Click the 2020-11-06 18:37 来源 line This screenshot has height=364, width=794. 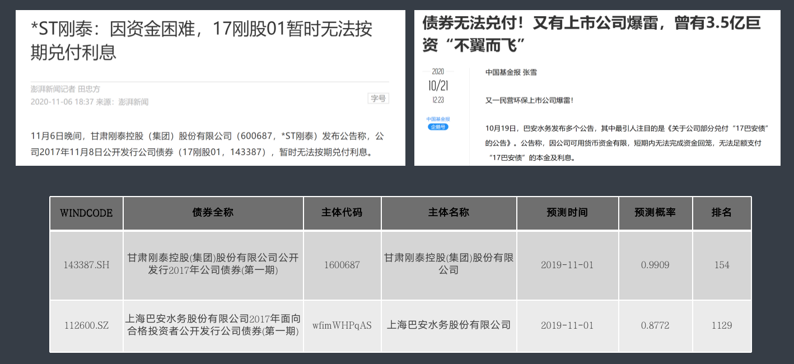(90, 102)
